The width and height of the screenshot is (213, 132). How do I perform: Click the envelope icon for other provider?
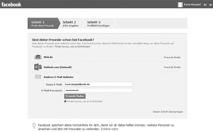[38, 77]
